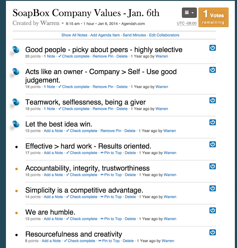The width and height of the screenshot is (237, 248).
Task: Check complete for Simplicity is a competitive advantage
Action: click(x=81, y=197)
